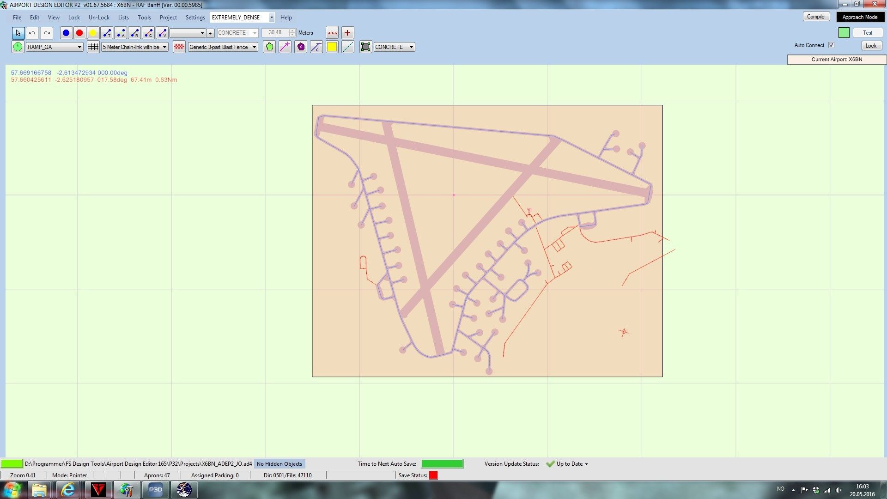Open File Explorer from the taskbar
Image resolution: width=887 pixels, height=499 pixels.
click(x=40, y=490)
